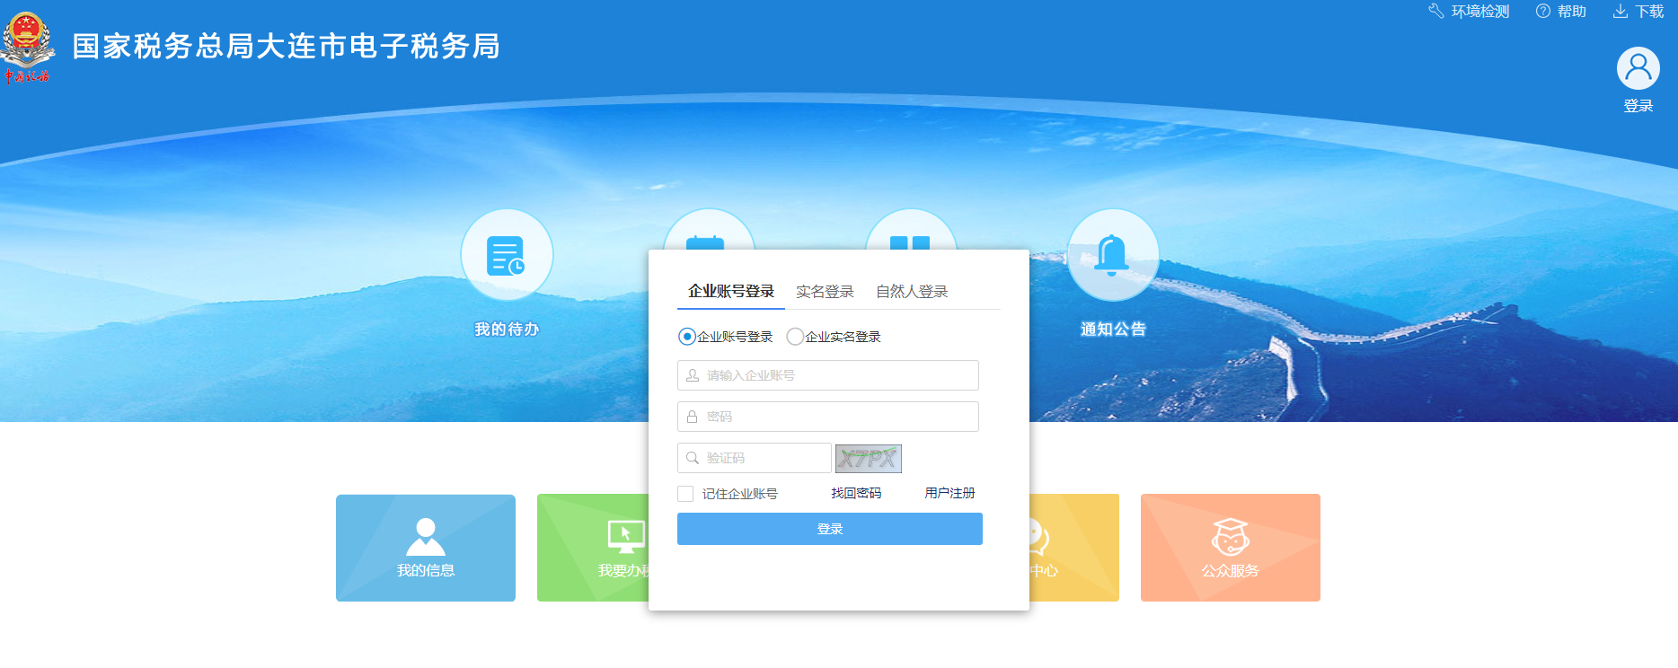Select the 企业实名登录 radio button
Viewport: 1678px width, 668px height.
[795, 337]
